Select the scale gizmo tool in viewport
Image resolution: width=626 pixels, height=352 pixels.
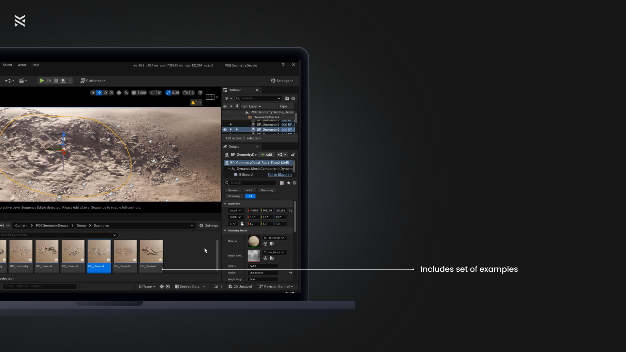(x=111, y=93)
